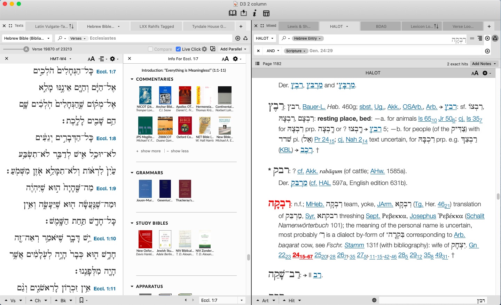Image resolution: width=501 pixels, height=305 pixels.
Task: Click the verse position slider handle
Action: click(26, 49)
